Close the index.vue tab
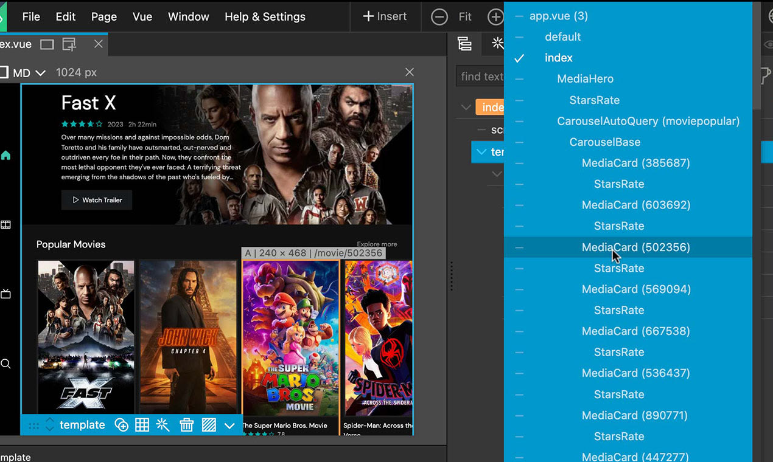Viewport: 773px width, 462px height. [99, 44]
